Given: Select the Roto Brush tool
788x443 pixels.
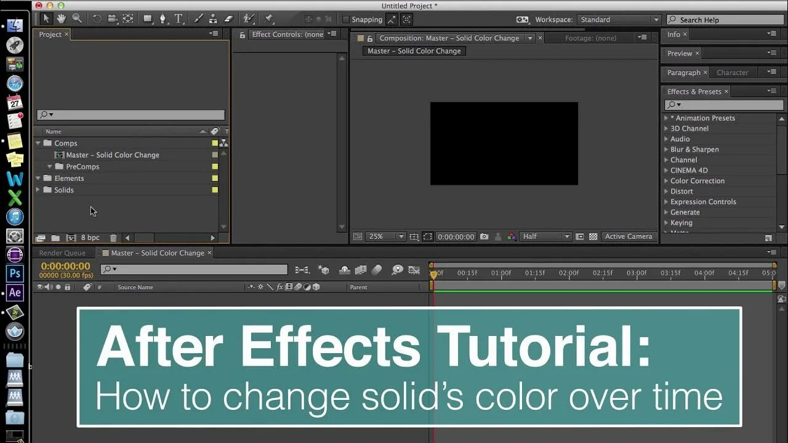Looking at the screenshot, I should tap(249, 19).
